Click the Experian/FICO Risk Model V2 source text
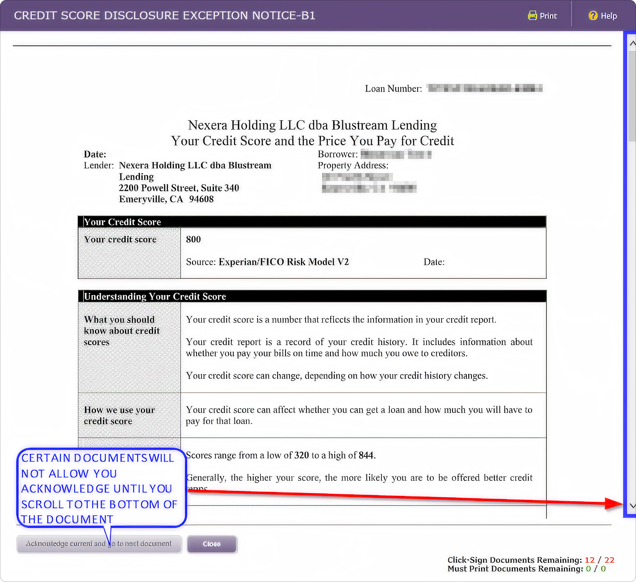Screen dimensions: 636x582 pyautogui.click(x=283, y=262)
